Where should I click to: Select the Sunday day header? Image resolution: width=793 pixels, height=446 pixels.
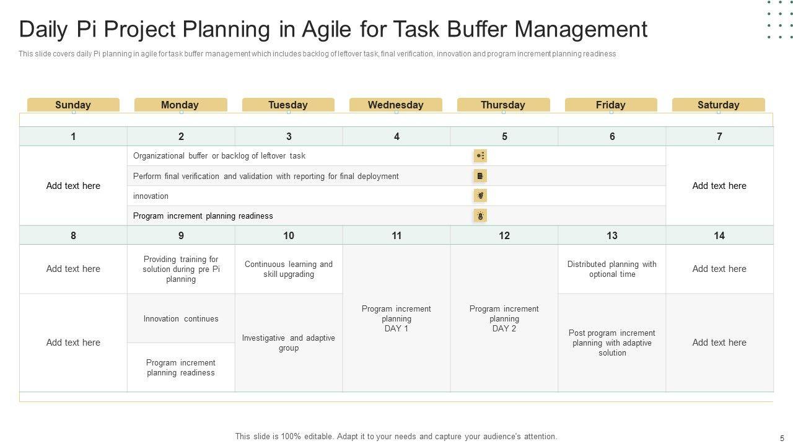tap(73, 105)
